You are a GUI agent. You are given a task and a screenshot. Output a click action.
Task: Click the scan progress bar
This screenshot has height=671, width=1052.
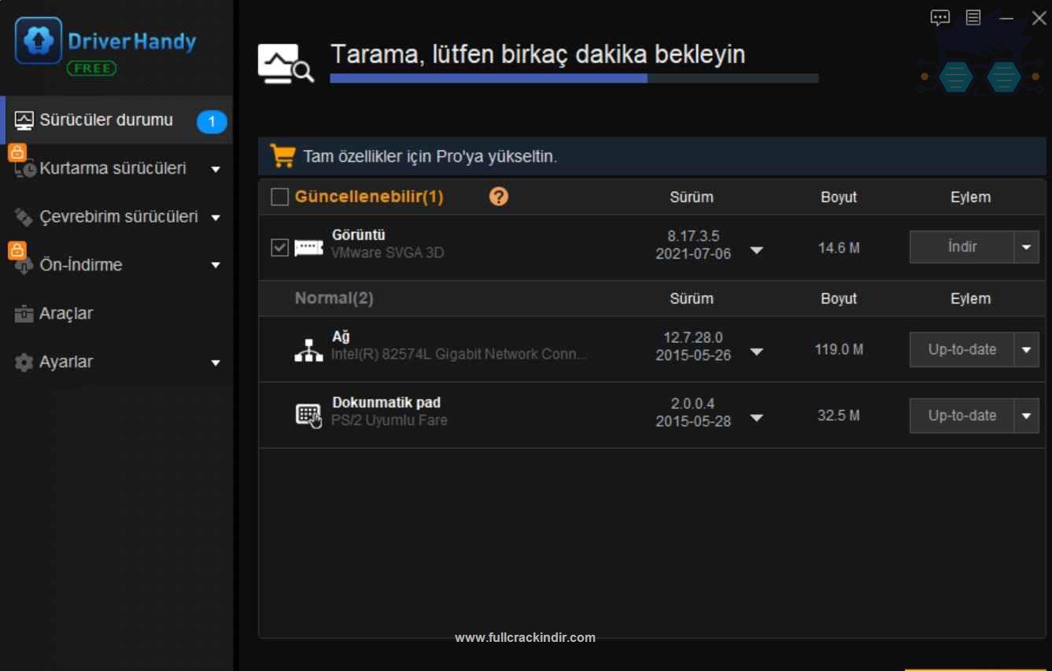[x=574, y=78]
